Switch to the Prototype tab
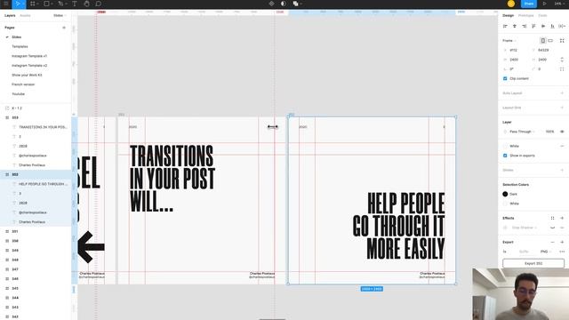Screen dimensions: 569x320 click(x=525, y=16)
